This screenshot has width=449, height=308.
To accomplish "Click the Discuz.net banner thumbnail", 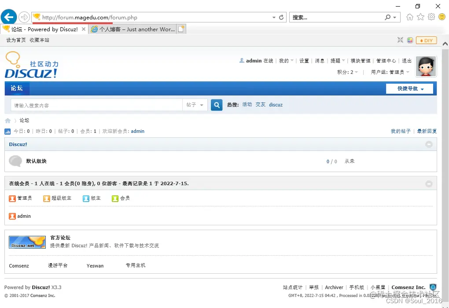I will pos(27,242).
